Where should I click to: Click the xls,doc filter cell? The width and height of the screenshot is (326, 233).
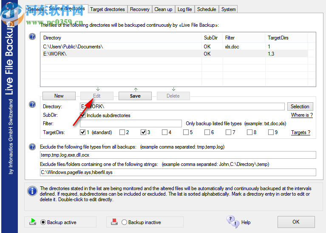[x=244, y=47]
